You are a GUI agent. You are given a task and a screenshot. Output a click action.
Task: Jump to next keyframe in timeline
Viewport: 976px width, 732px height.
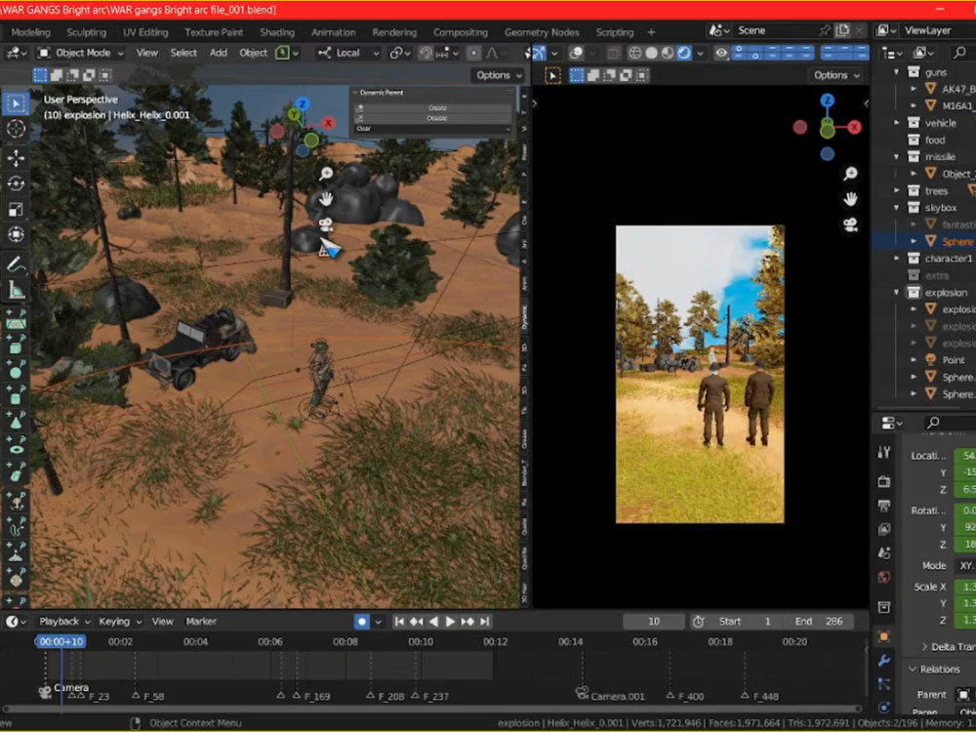point(468,621)
